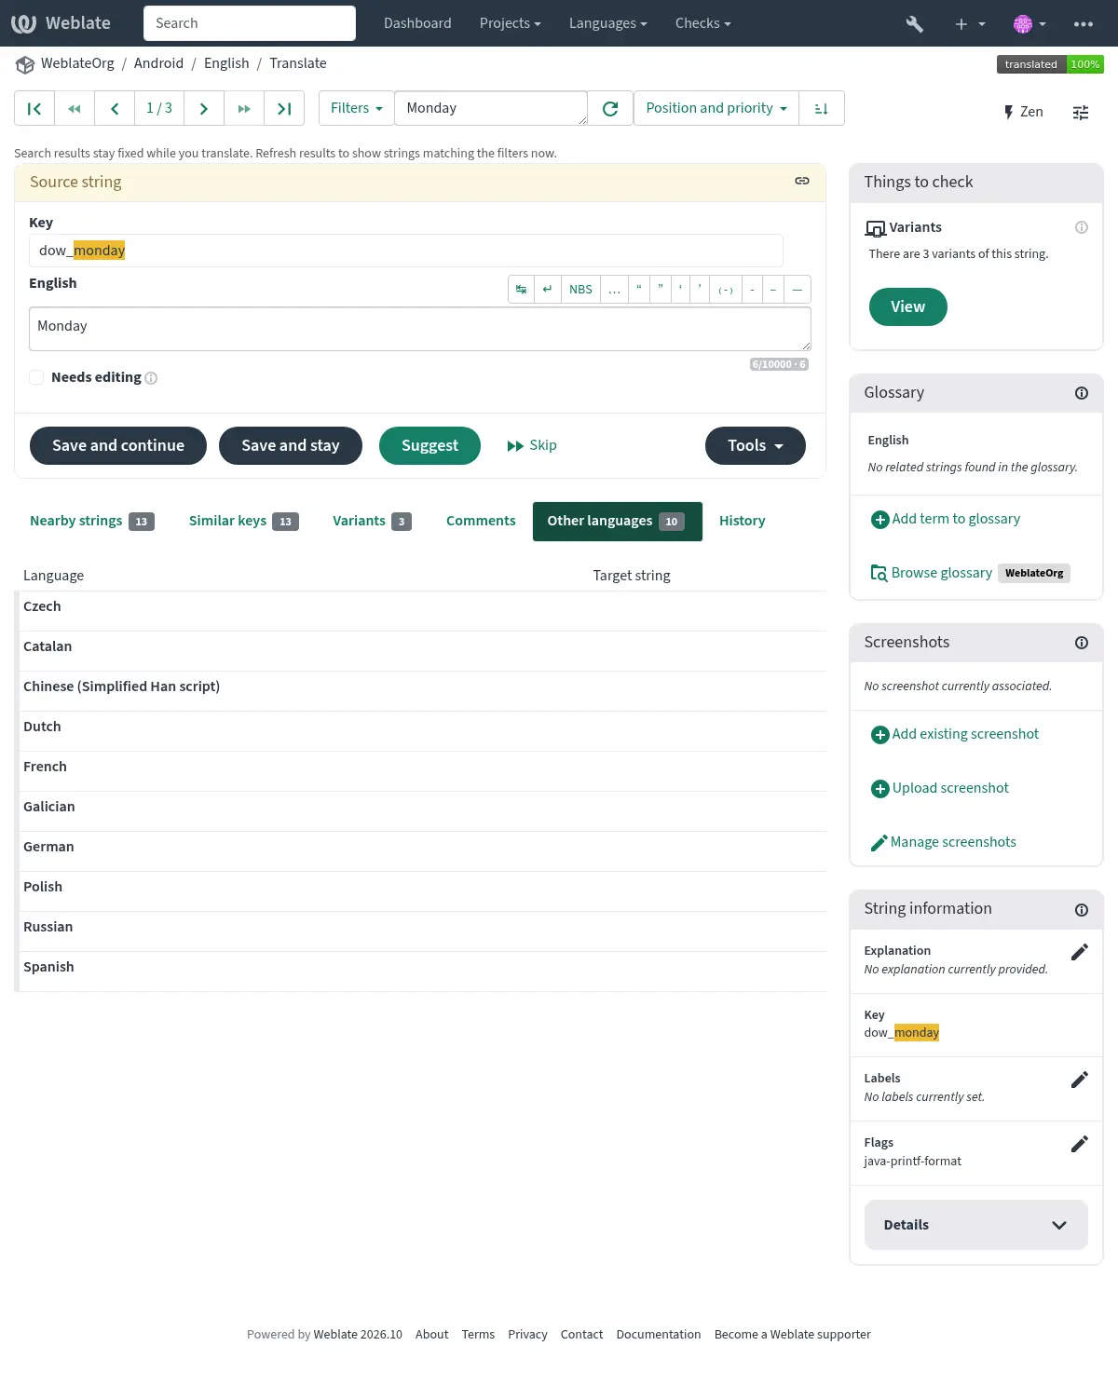Toggle the sort direction icon

822,109
